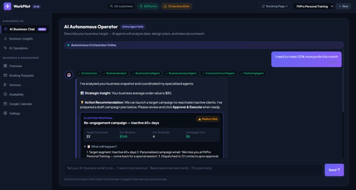This screenshot has height=190, width=356.
Task: Click the external link icon on Booking Page
Action: point(263,6)
